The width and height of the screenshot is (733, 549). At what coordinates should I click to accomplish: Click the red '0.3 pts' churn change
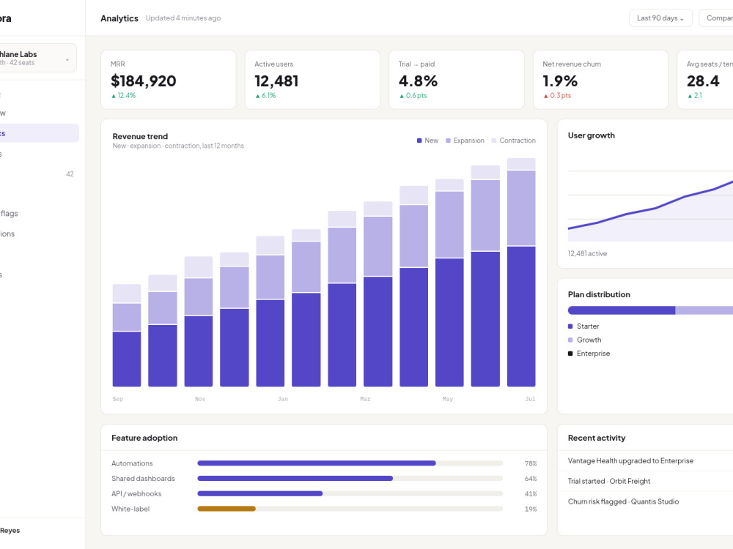pos(557,95)
